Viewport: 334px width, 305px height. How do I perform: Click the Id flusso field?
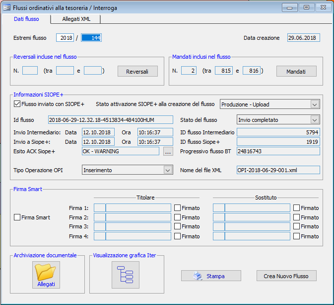111,120
